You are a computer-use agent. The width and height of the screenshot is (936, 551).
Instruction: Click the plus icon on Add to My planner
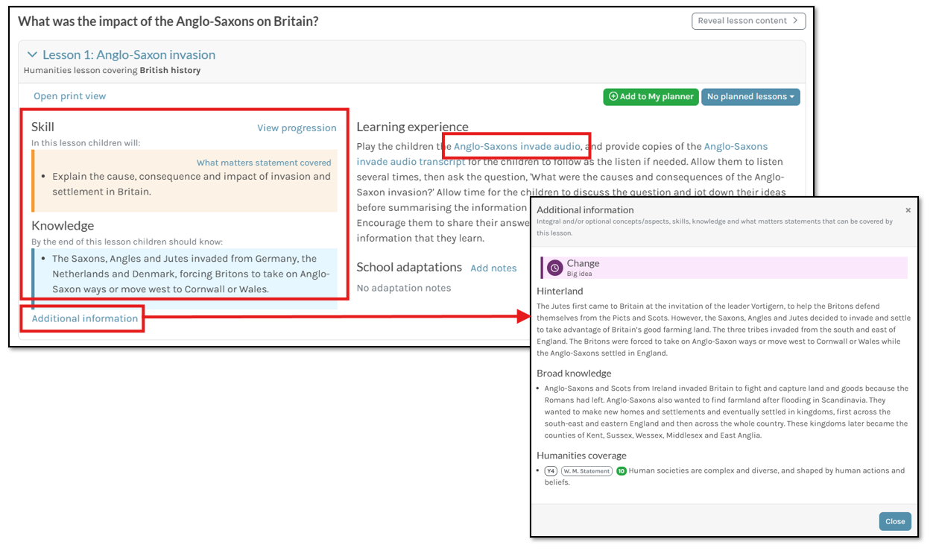point(613,97)
